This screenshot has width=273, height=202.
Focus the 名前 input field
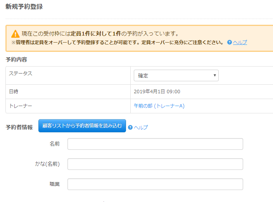pos(155,144)
